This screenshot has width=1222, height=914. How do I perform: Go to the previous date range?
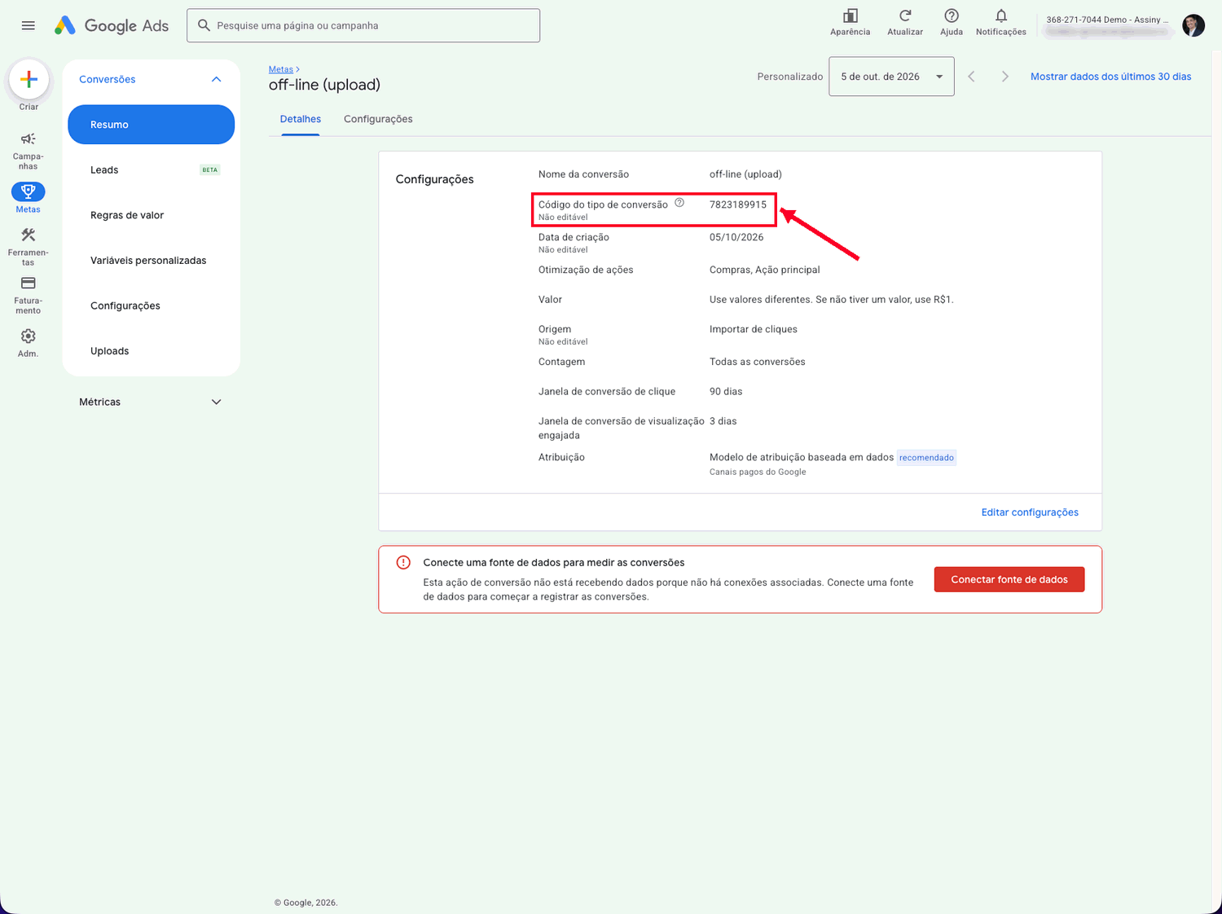(971, 77)
